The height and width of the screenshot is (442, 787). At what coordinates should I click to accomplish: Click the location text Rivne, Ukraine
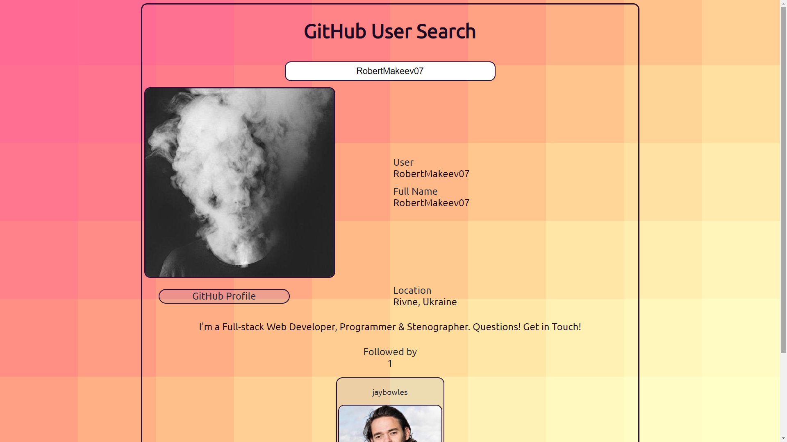[425, 302]
